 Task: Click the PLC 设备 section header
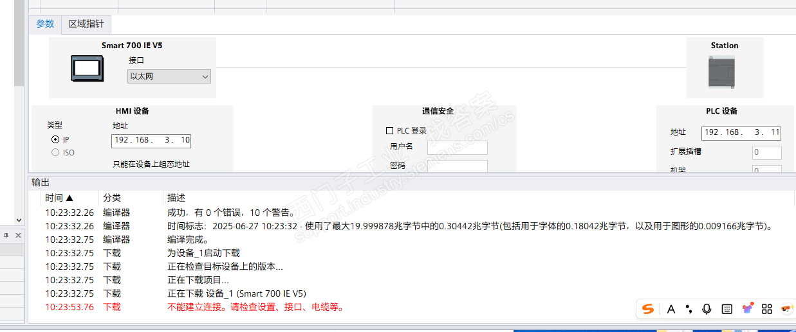721,111
